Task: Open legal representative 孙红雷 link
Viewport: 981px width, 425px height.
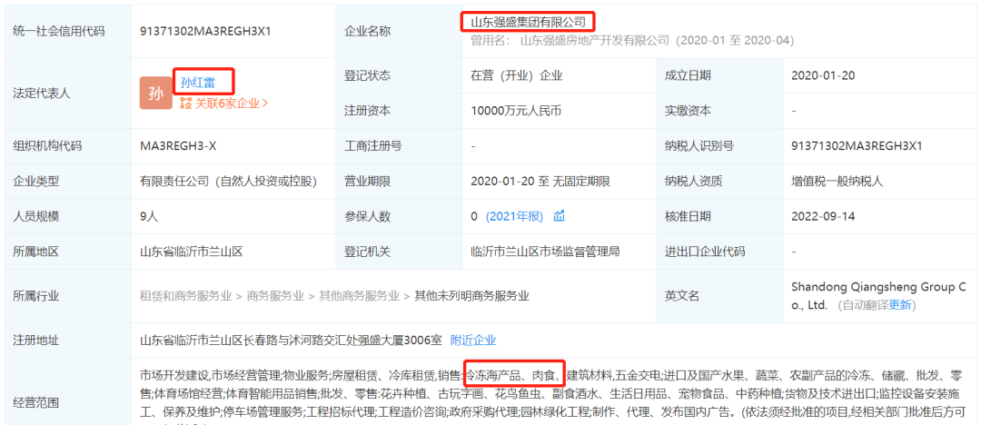Action: tap(198, 83)
